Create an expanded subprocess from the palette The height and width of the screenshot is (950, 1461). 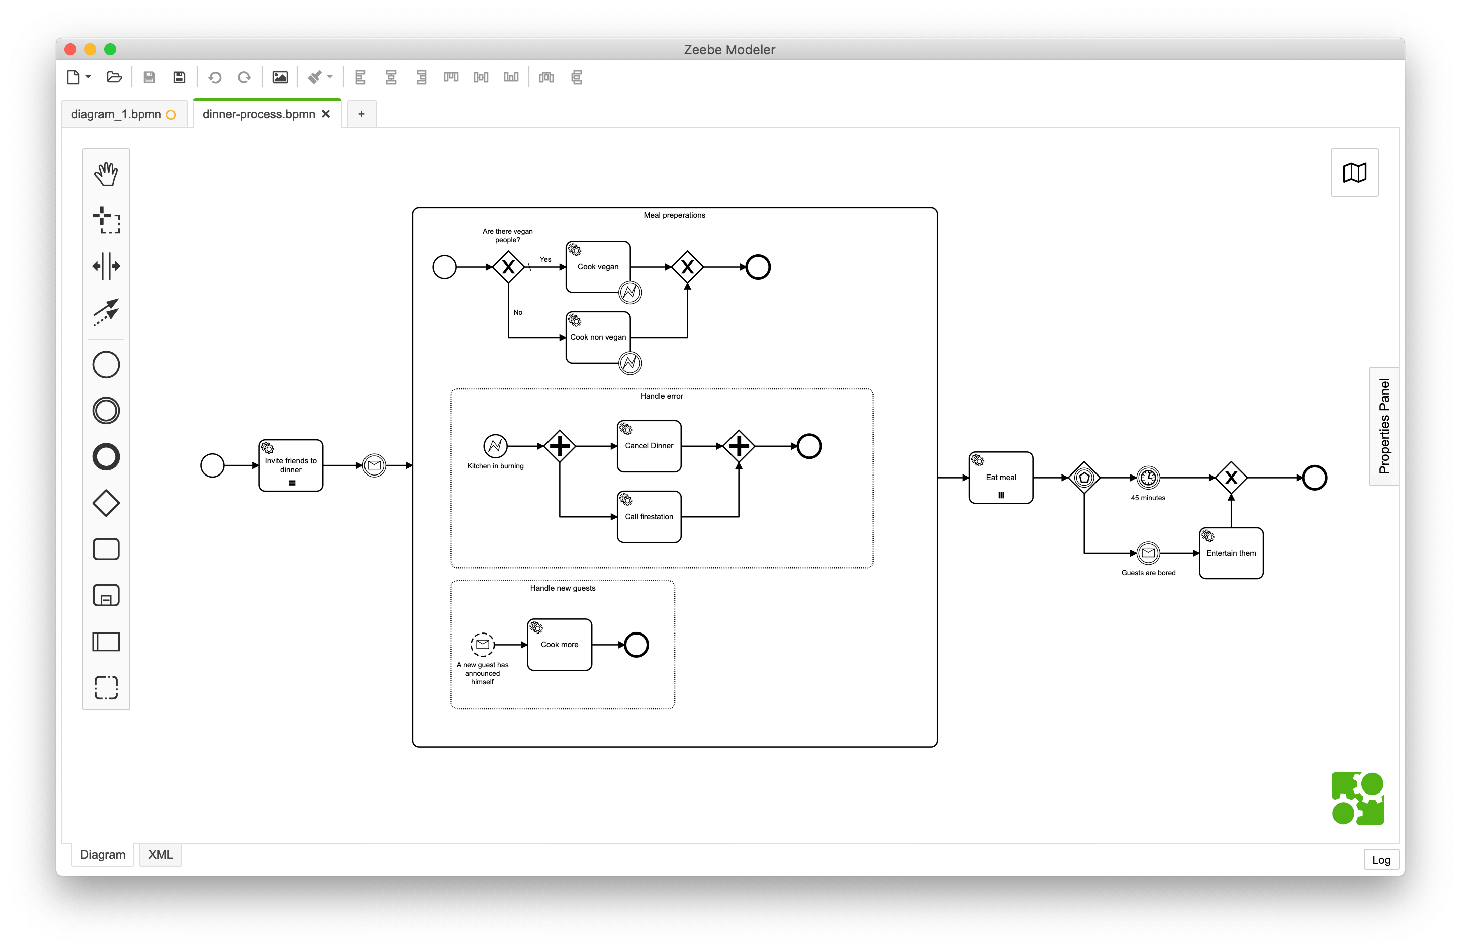106,596
